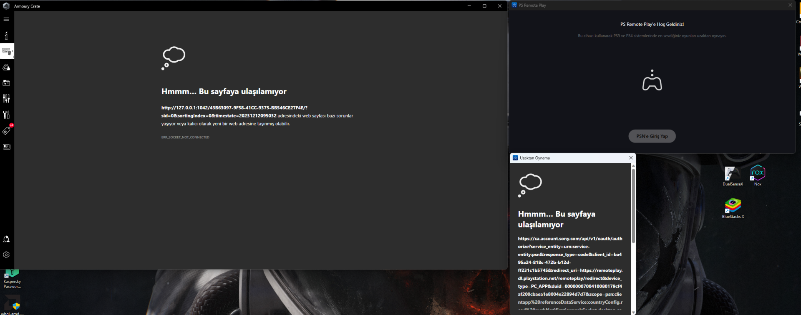Click the scroll down arrow in Uzaktan Oynama
Image resolution: width=801 pixels, height=315 pixels.
633,312
